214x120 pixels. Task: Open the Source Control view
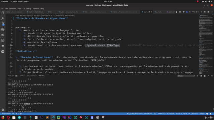pyautogui.click(x=3, y=24)
